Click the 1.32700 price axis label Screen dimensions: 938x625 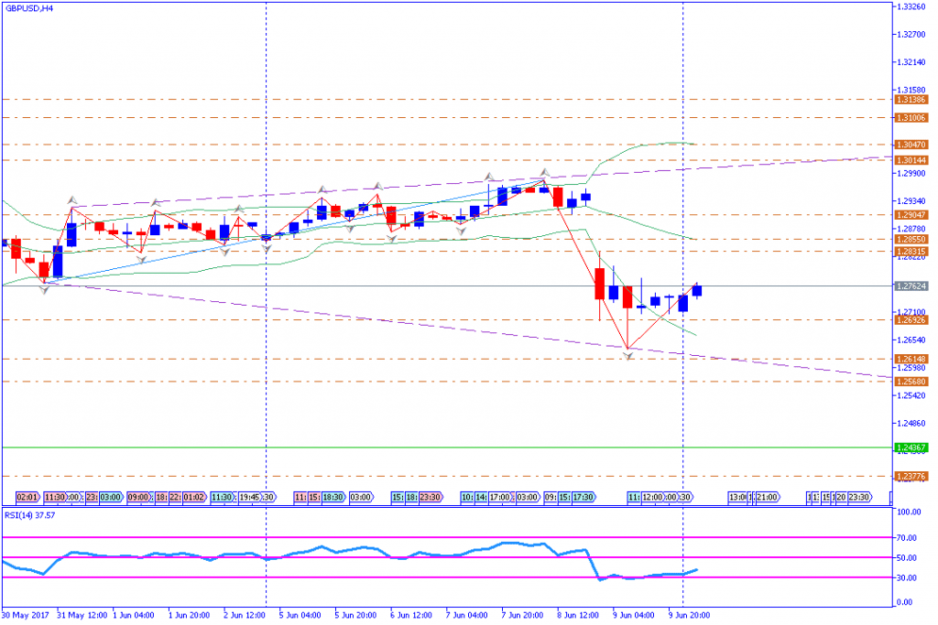tap(910, 34)
